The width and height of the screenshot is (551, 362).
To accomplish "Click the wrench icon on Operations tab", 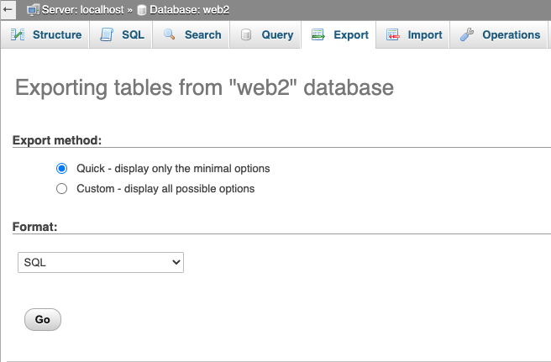I will [x=467, y=35].
